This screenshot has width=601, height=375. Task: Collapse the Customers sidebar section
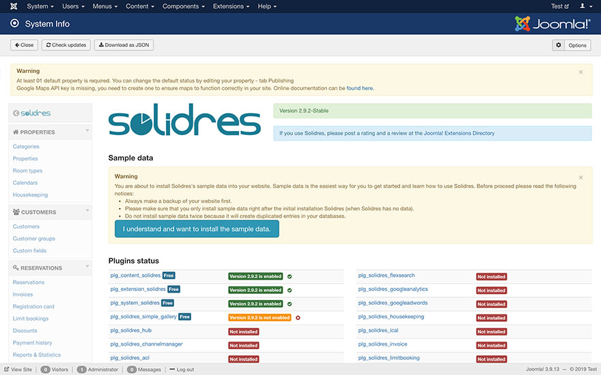tap(87, 211)
